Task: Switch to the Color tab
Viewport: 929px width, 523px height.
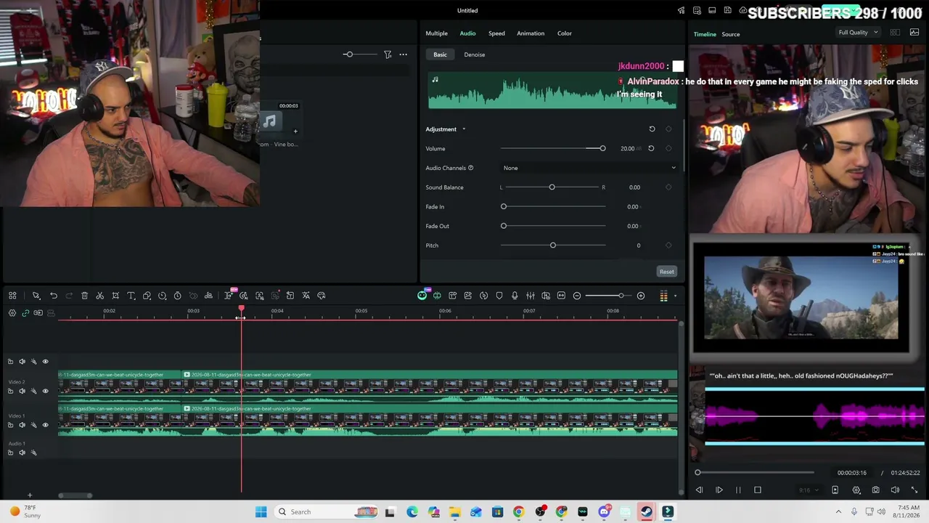Action: (565, 33)
